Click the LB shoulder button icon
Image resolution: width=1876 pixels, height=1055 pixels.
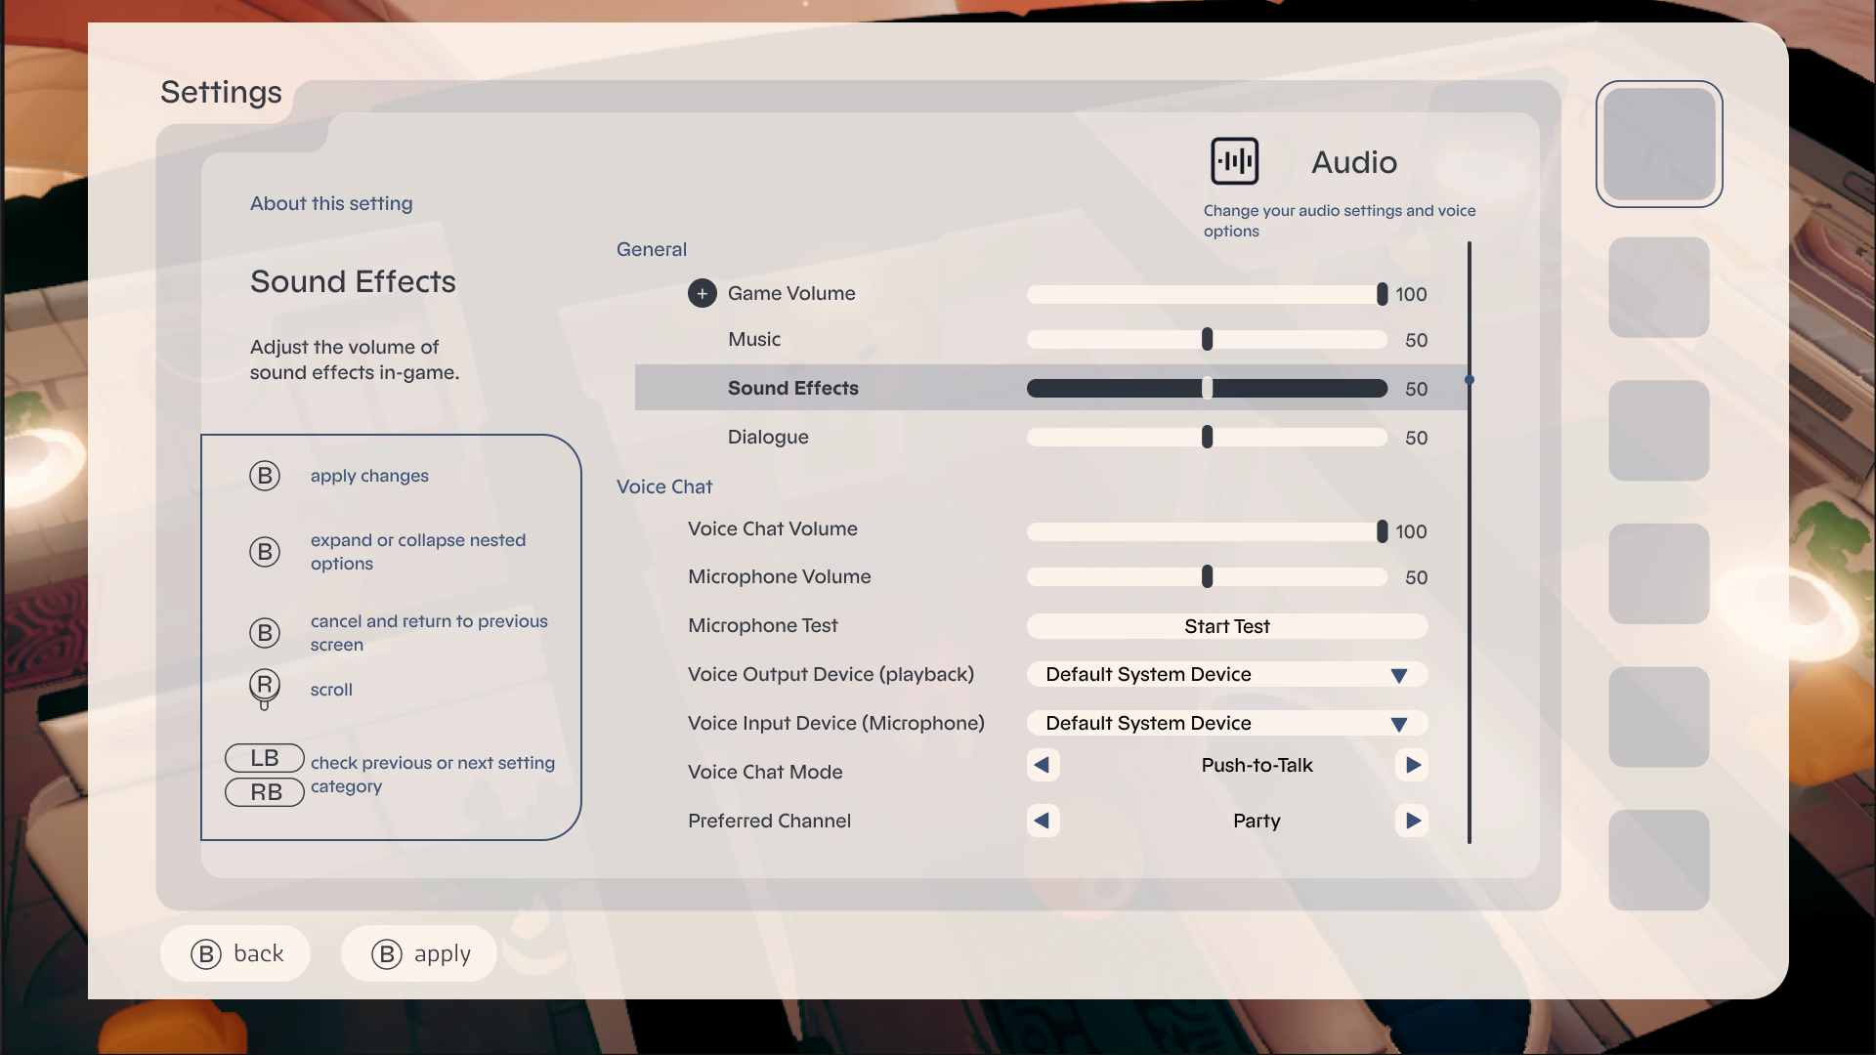click(264, 758)
